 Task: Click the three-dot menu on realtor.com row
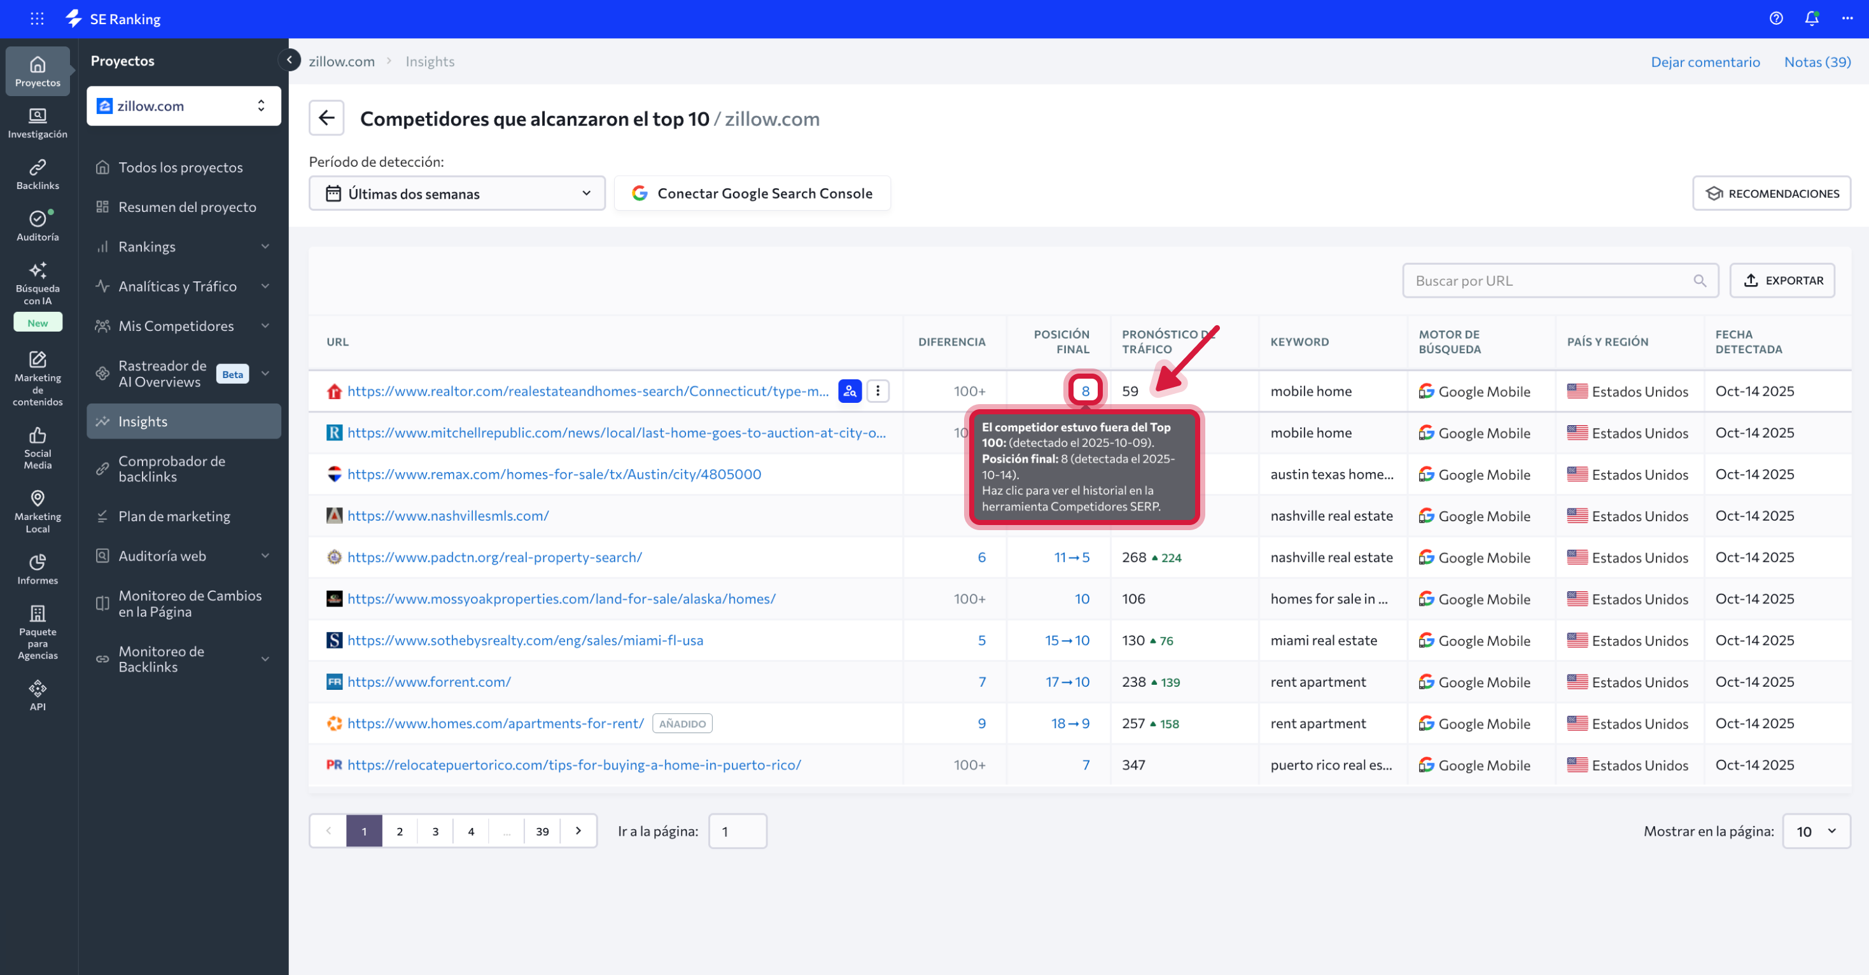tap(877, 391)
